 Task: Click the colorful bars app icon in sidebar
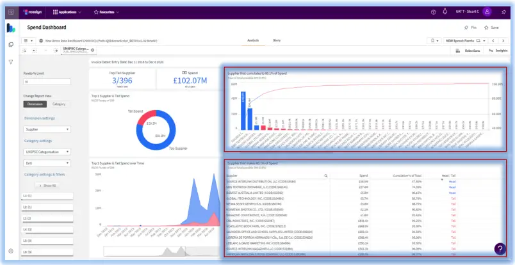pos(11,28)
